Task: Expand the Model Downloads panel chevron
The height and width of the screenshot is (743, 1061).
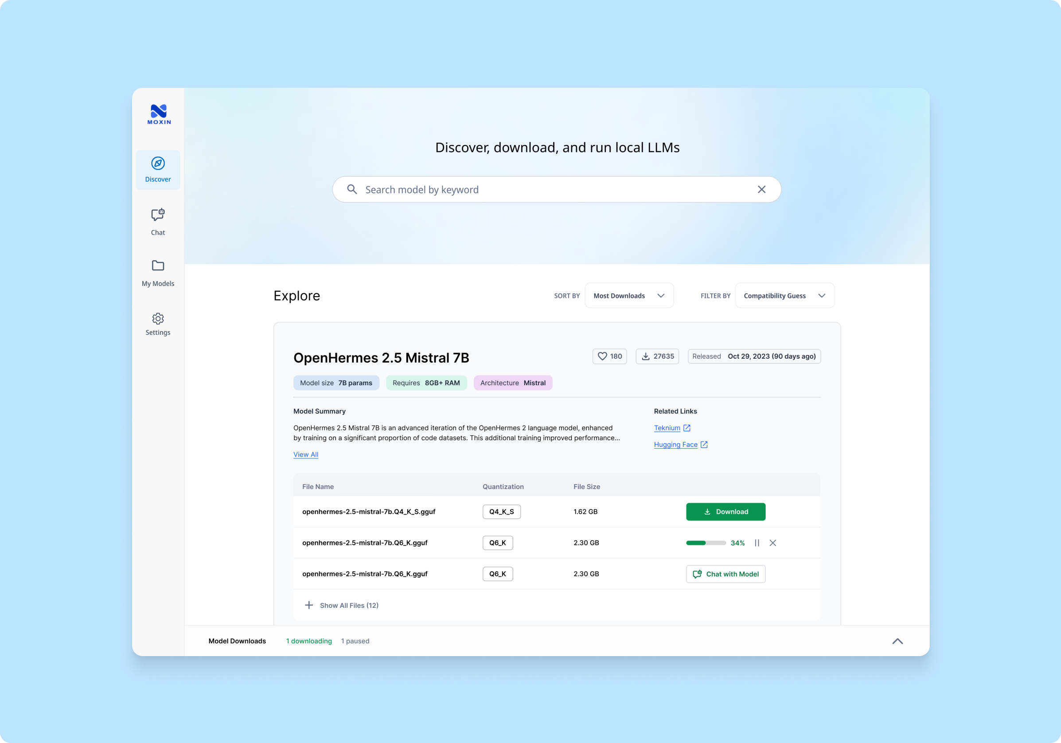Action: (897, 641)
